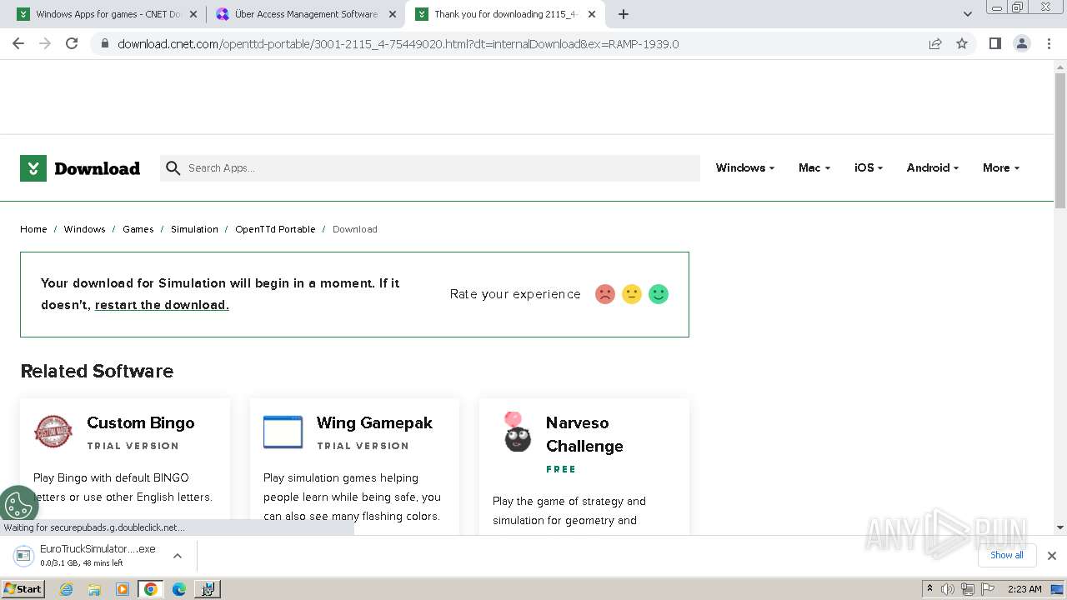The height and width of the screenshot is (600, 1067).
Task: Go to Home breadcrumb link
Action: [x=33, y=229]
